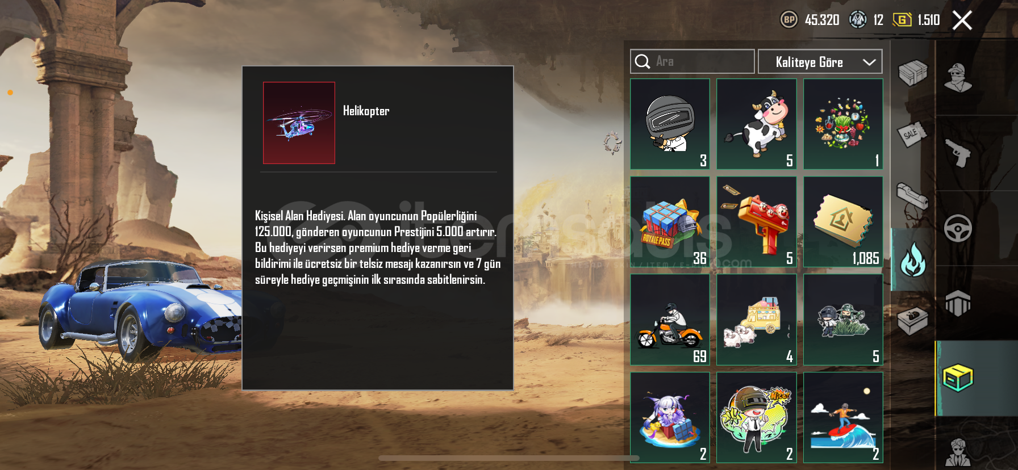Close the inventory with the X button
Image resolution: width=1018 pixels, height=470 pixels.
pyautogui.click(x=962, y=20)
